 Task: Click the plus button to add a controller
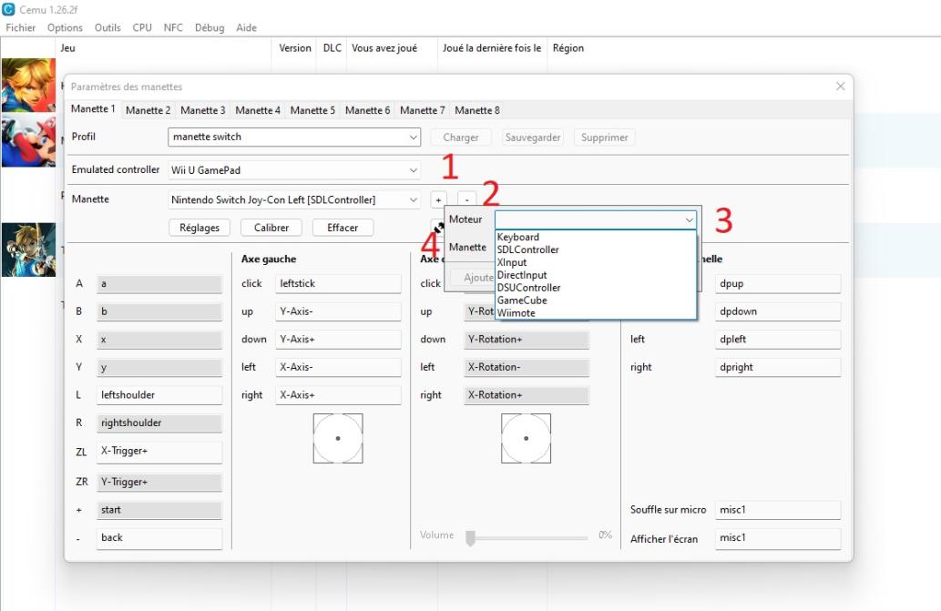pos(438,199)
